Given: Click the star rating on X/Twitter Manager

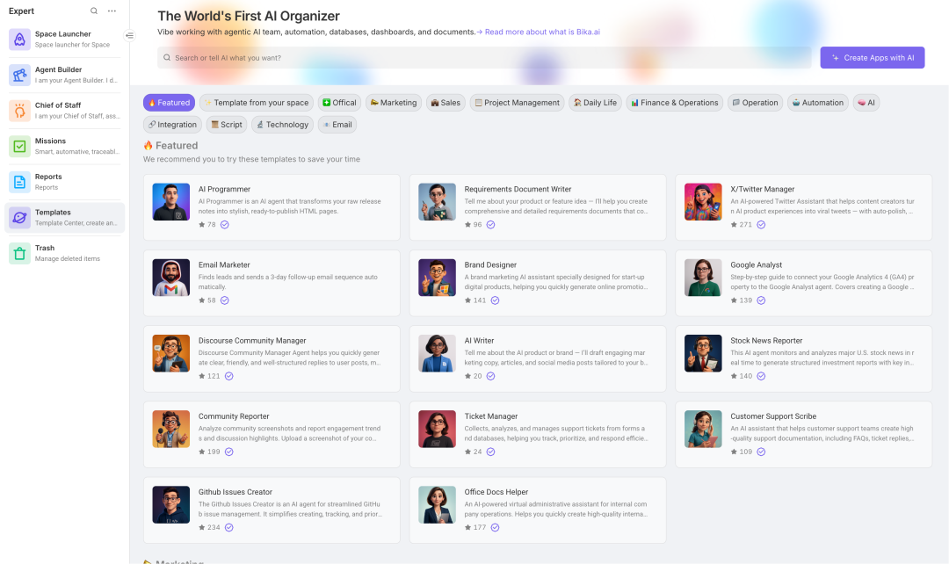Looking at the screenshot, I should coord(741,225).
